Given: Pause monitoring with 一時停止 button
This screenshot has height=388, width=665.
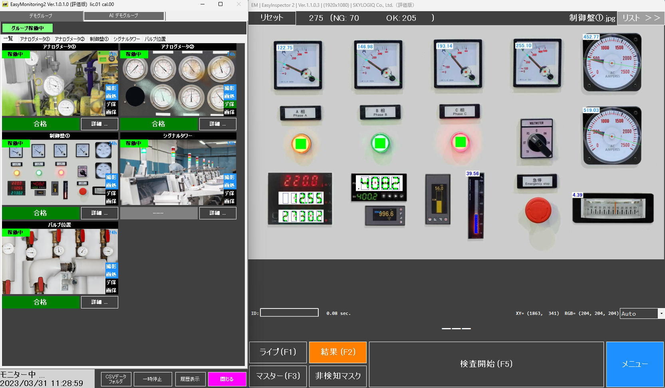Looking at the screenshot, I should tap(153, 379).
